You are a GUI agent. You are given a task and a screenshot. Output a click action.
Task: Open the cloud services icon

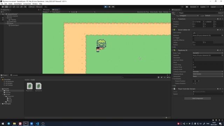click(187, 7)
